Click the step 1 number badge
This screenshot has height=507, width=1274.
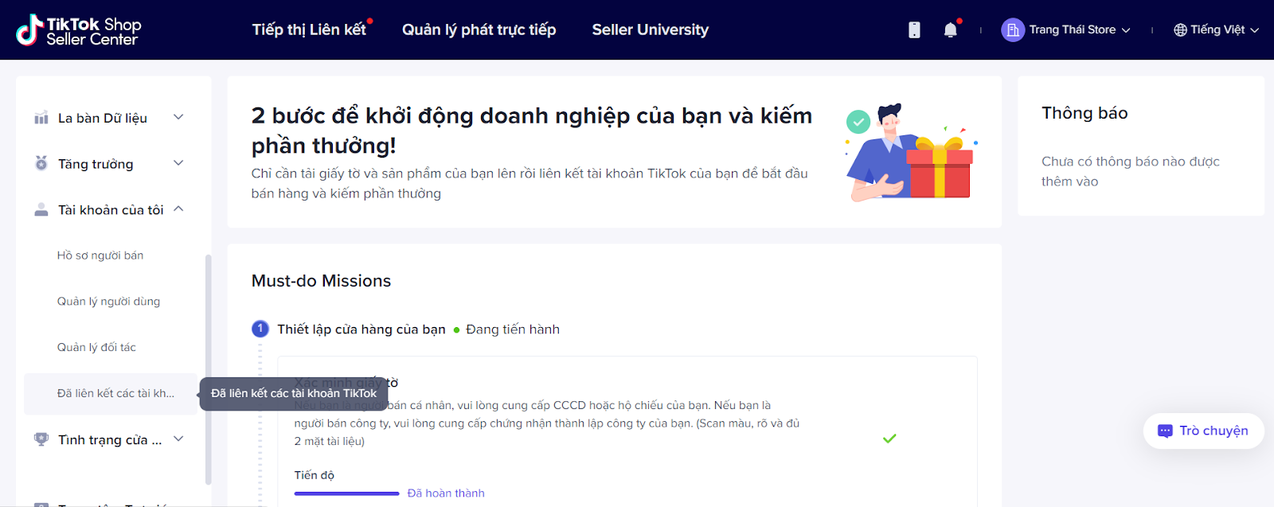260,329
